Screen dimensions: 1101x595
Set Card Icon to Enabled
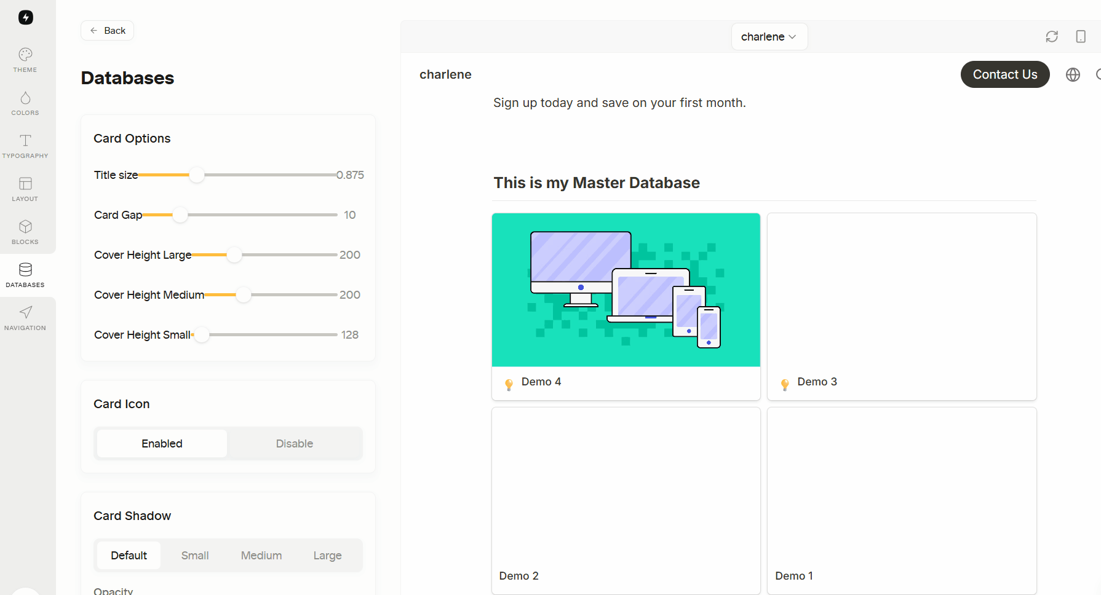coord(162,444)
